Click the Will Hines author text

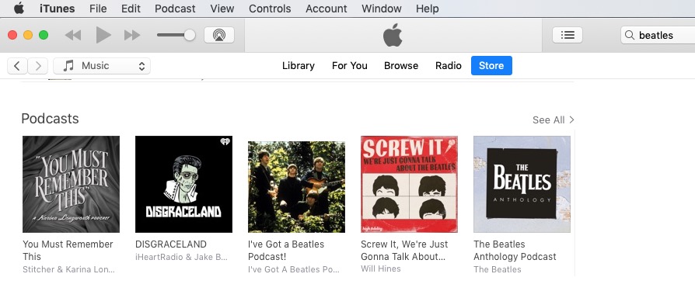(x=381, y=268)
